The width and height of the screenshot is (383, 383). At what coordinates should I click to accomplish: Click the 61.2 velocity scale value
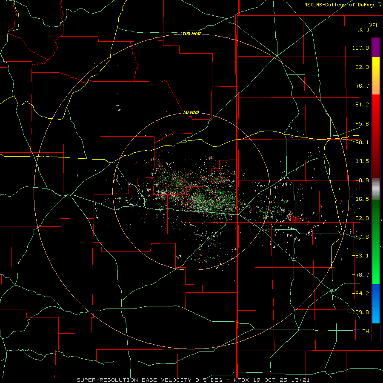[x=362, y=105]
